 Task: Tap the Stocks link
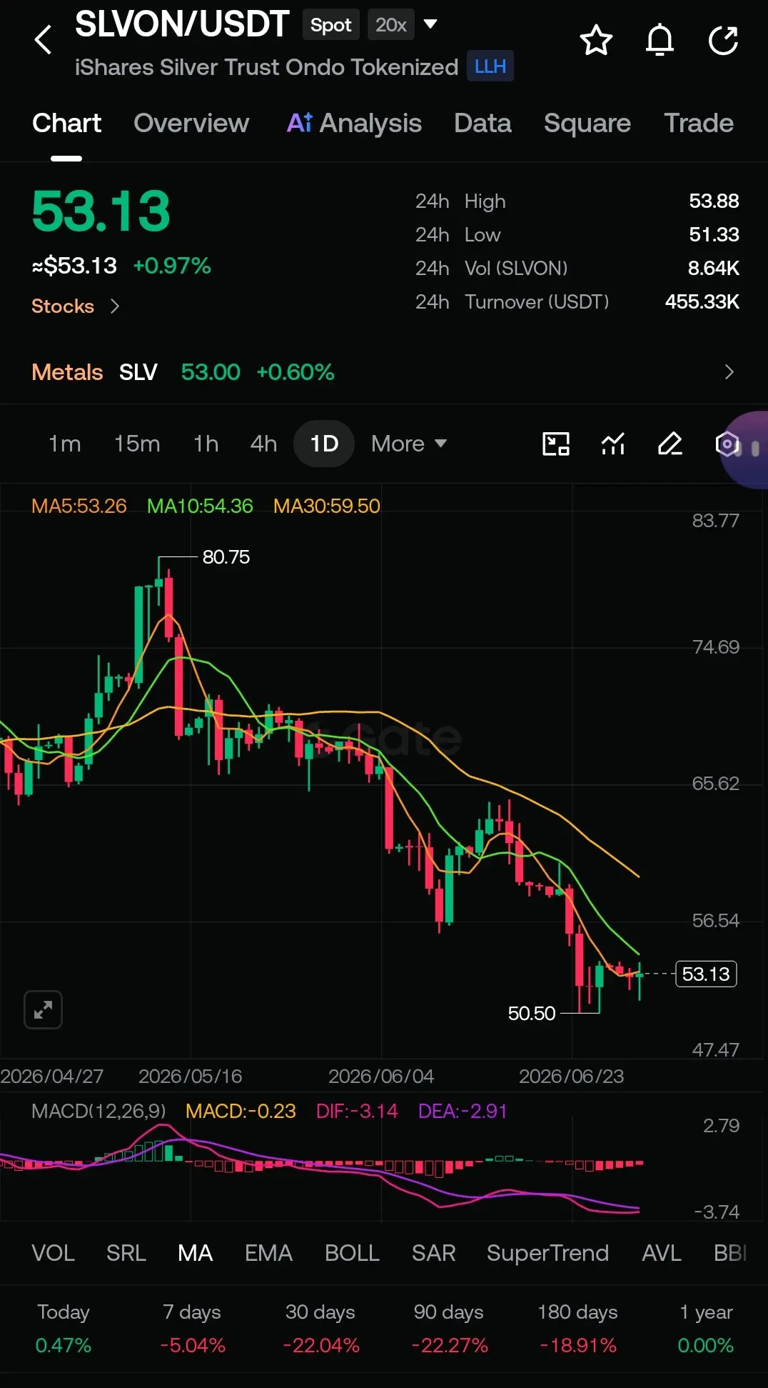63,306
